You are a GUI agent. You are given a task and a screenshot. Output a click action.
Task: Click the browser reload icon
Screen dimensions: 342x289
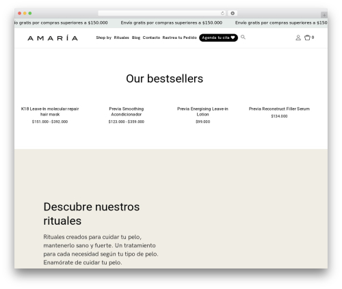pos(222,14)
